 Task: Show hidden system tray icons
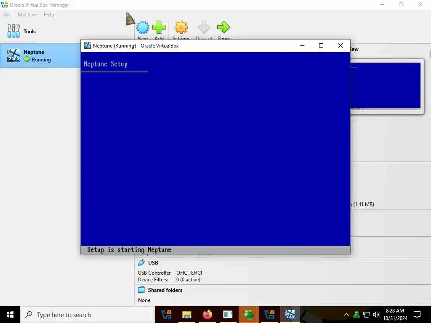click(x=346, y=315)
